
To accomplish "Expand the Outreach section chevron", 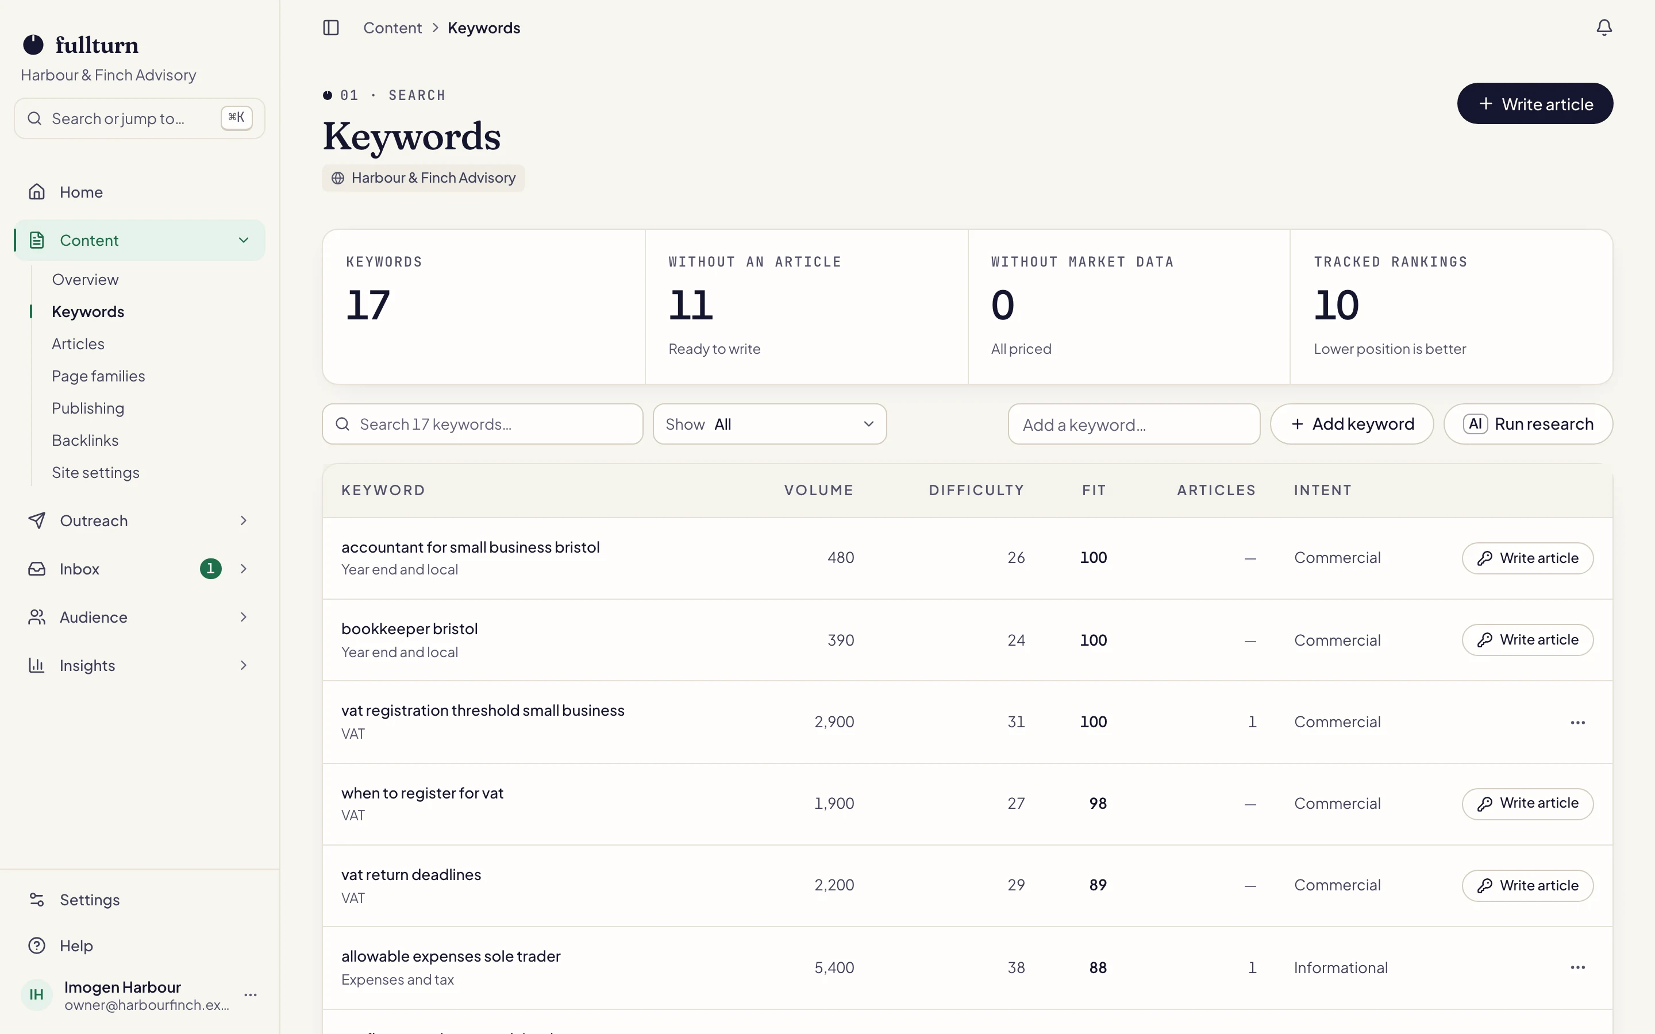I will [x=244, y=520].
